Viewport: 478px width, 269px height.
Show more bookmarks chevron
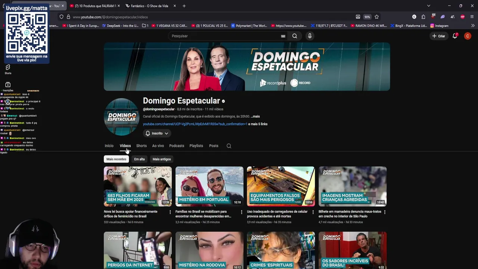[x=472, y=26]
